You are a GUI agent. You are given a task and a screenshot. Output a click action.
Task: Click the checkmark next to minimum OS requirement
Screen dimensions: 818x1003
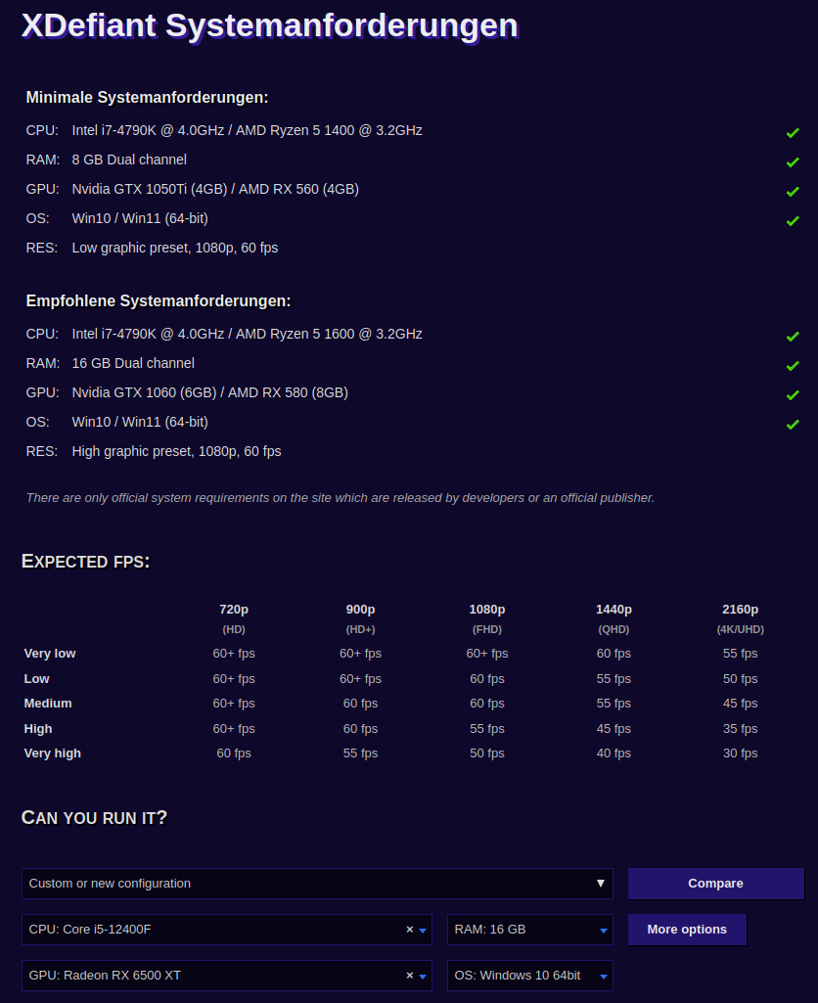click(x=793, y=220)
